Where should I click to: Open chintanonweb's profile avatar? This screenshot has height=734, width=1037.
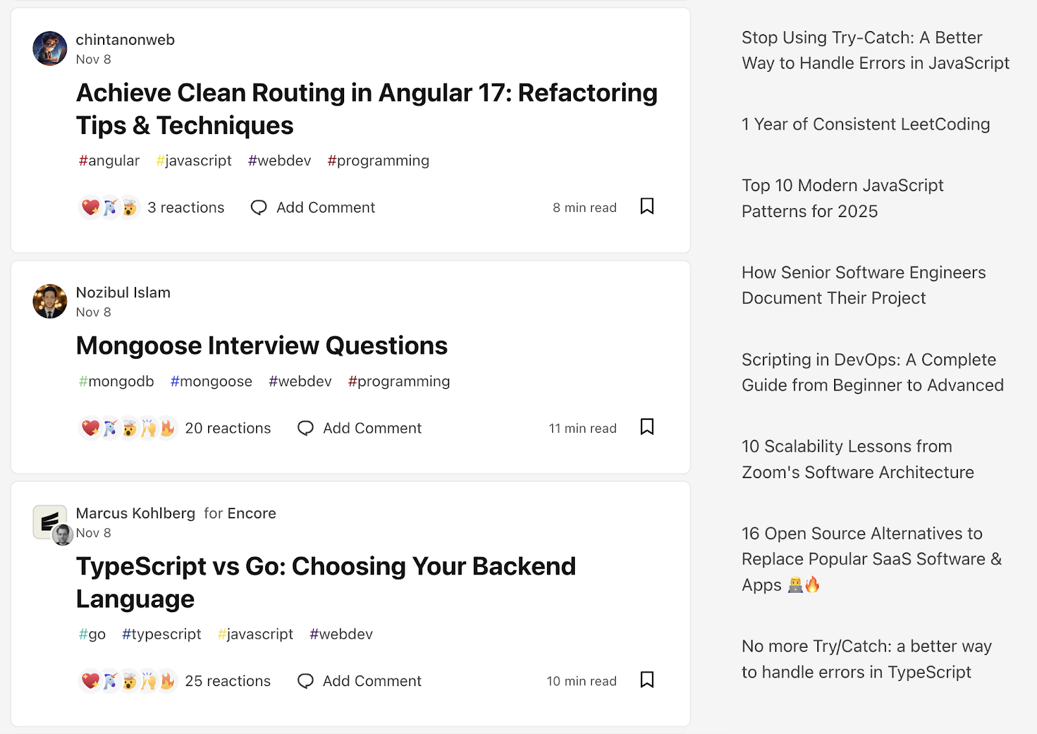49,48
